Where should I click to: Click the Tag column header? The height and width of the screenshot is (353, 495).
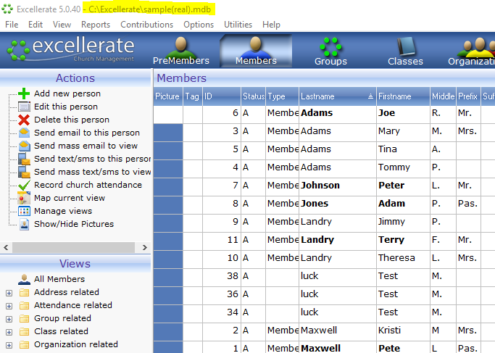193,96
